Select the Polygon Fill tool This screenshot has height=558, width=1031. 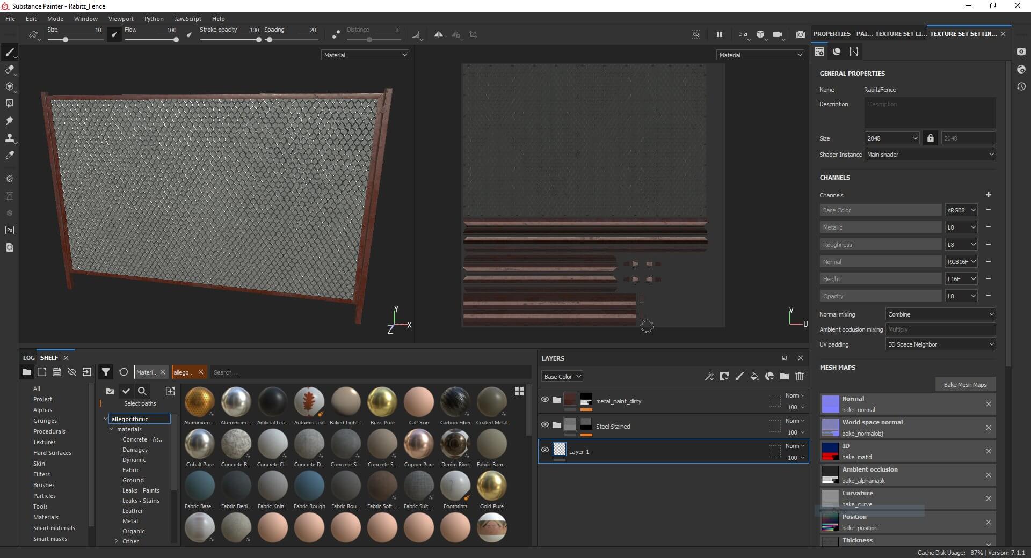9,104
